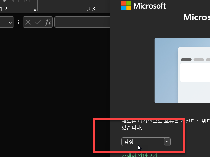The width and height of the screenshot is (210, 157).
Task: Expand the Name Box dropdown arrow
Action: tap(10, 22)
